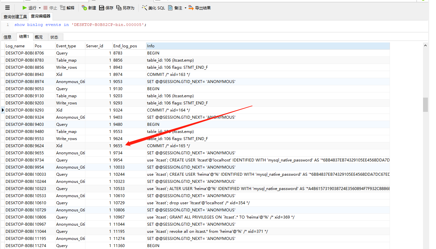The height and width of the screenshot is (249, 436).
Task: Open the 结果1 result tab
Action: click(x=24, y=37)
